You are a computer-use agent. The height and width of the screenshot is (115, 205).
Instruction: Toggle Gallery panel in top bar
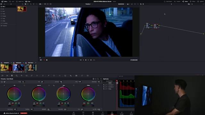(x=4, y=1)
